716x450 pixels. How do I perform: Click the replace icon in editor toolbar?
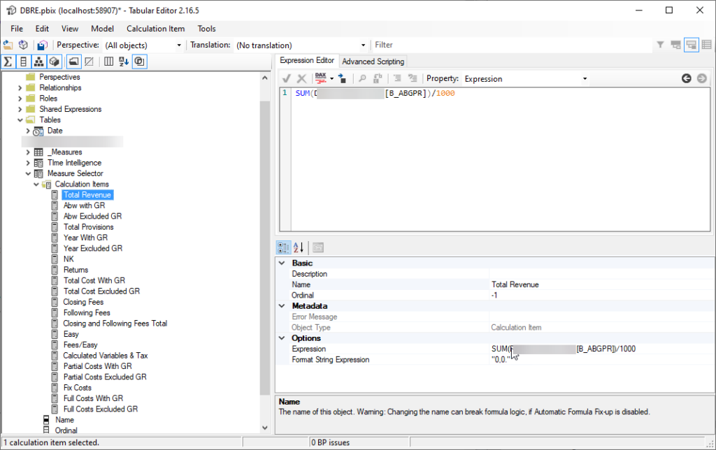click(378, 78)
